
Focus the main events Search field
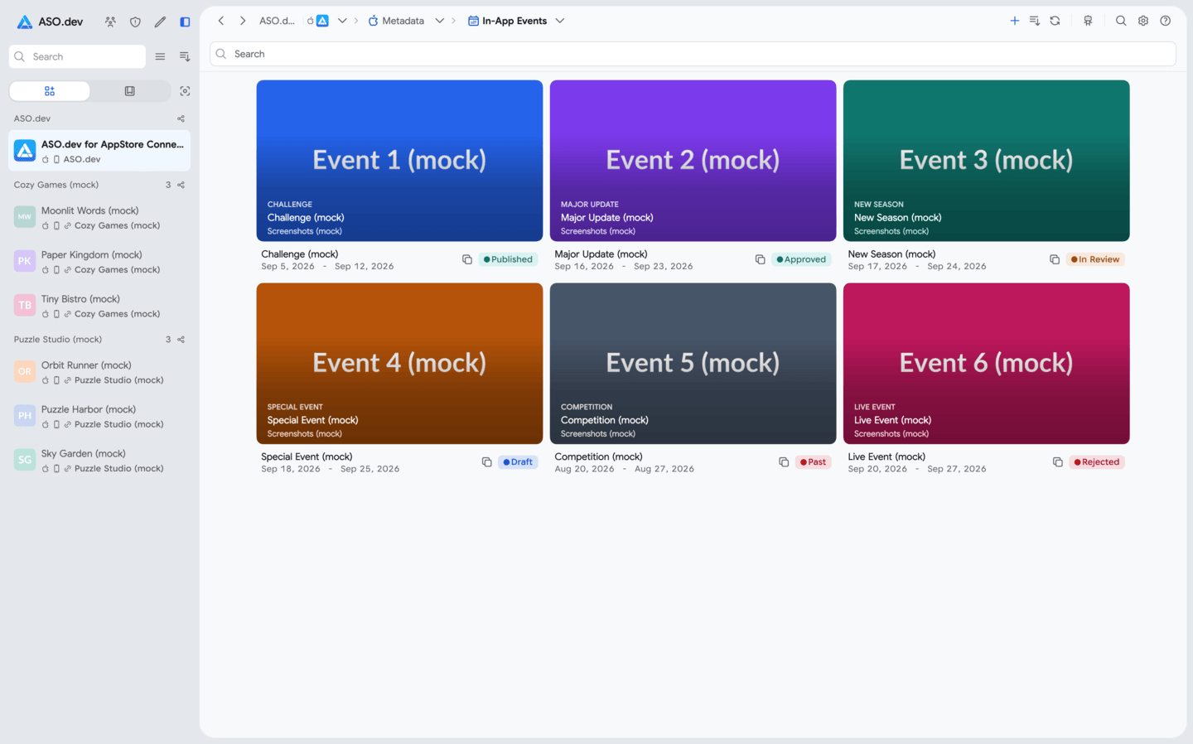tap(693, 54)
